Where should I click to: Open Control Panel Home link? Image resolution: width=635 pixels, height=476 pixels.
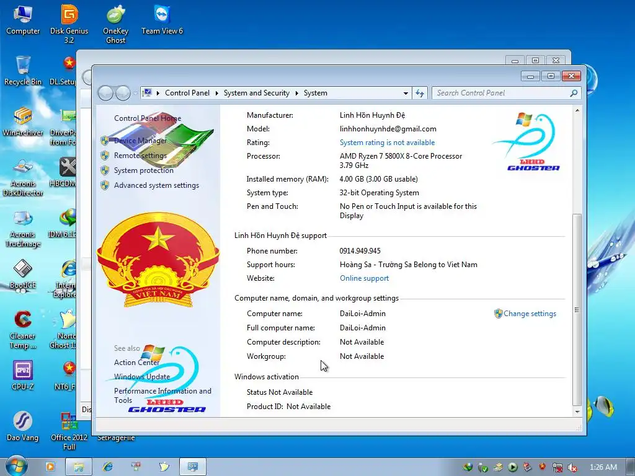[x=148, y=118]
